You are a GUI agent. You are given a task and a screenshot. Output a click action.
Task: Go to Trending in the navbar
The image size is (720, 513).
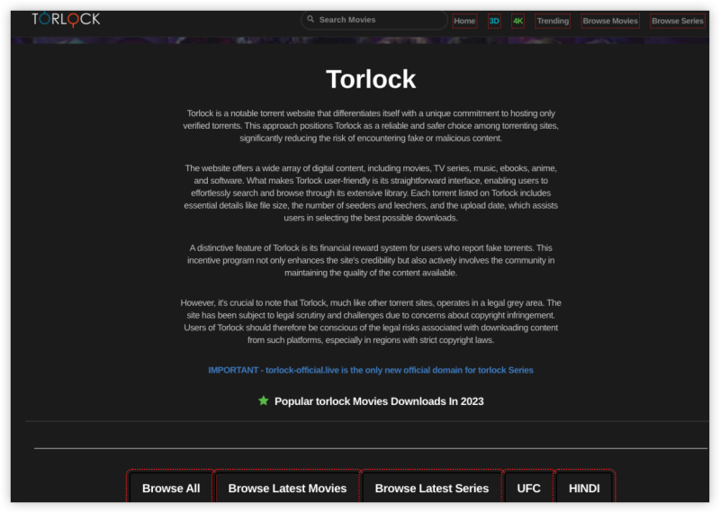pos(553,21)
